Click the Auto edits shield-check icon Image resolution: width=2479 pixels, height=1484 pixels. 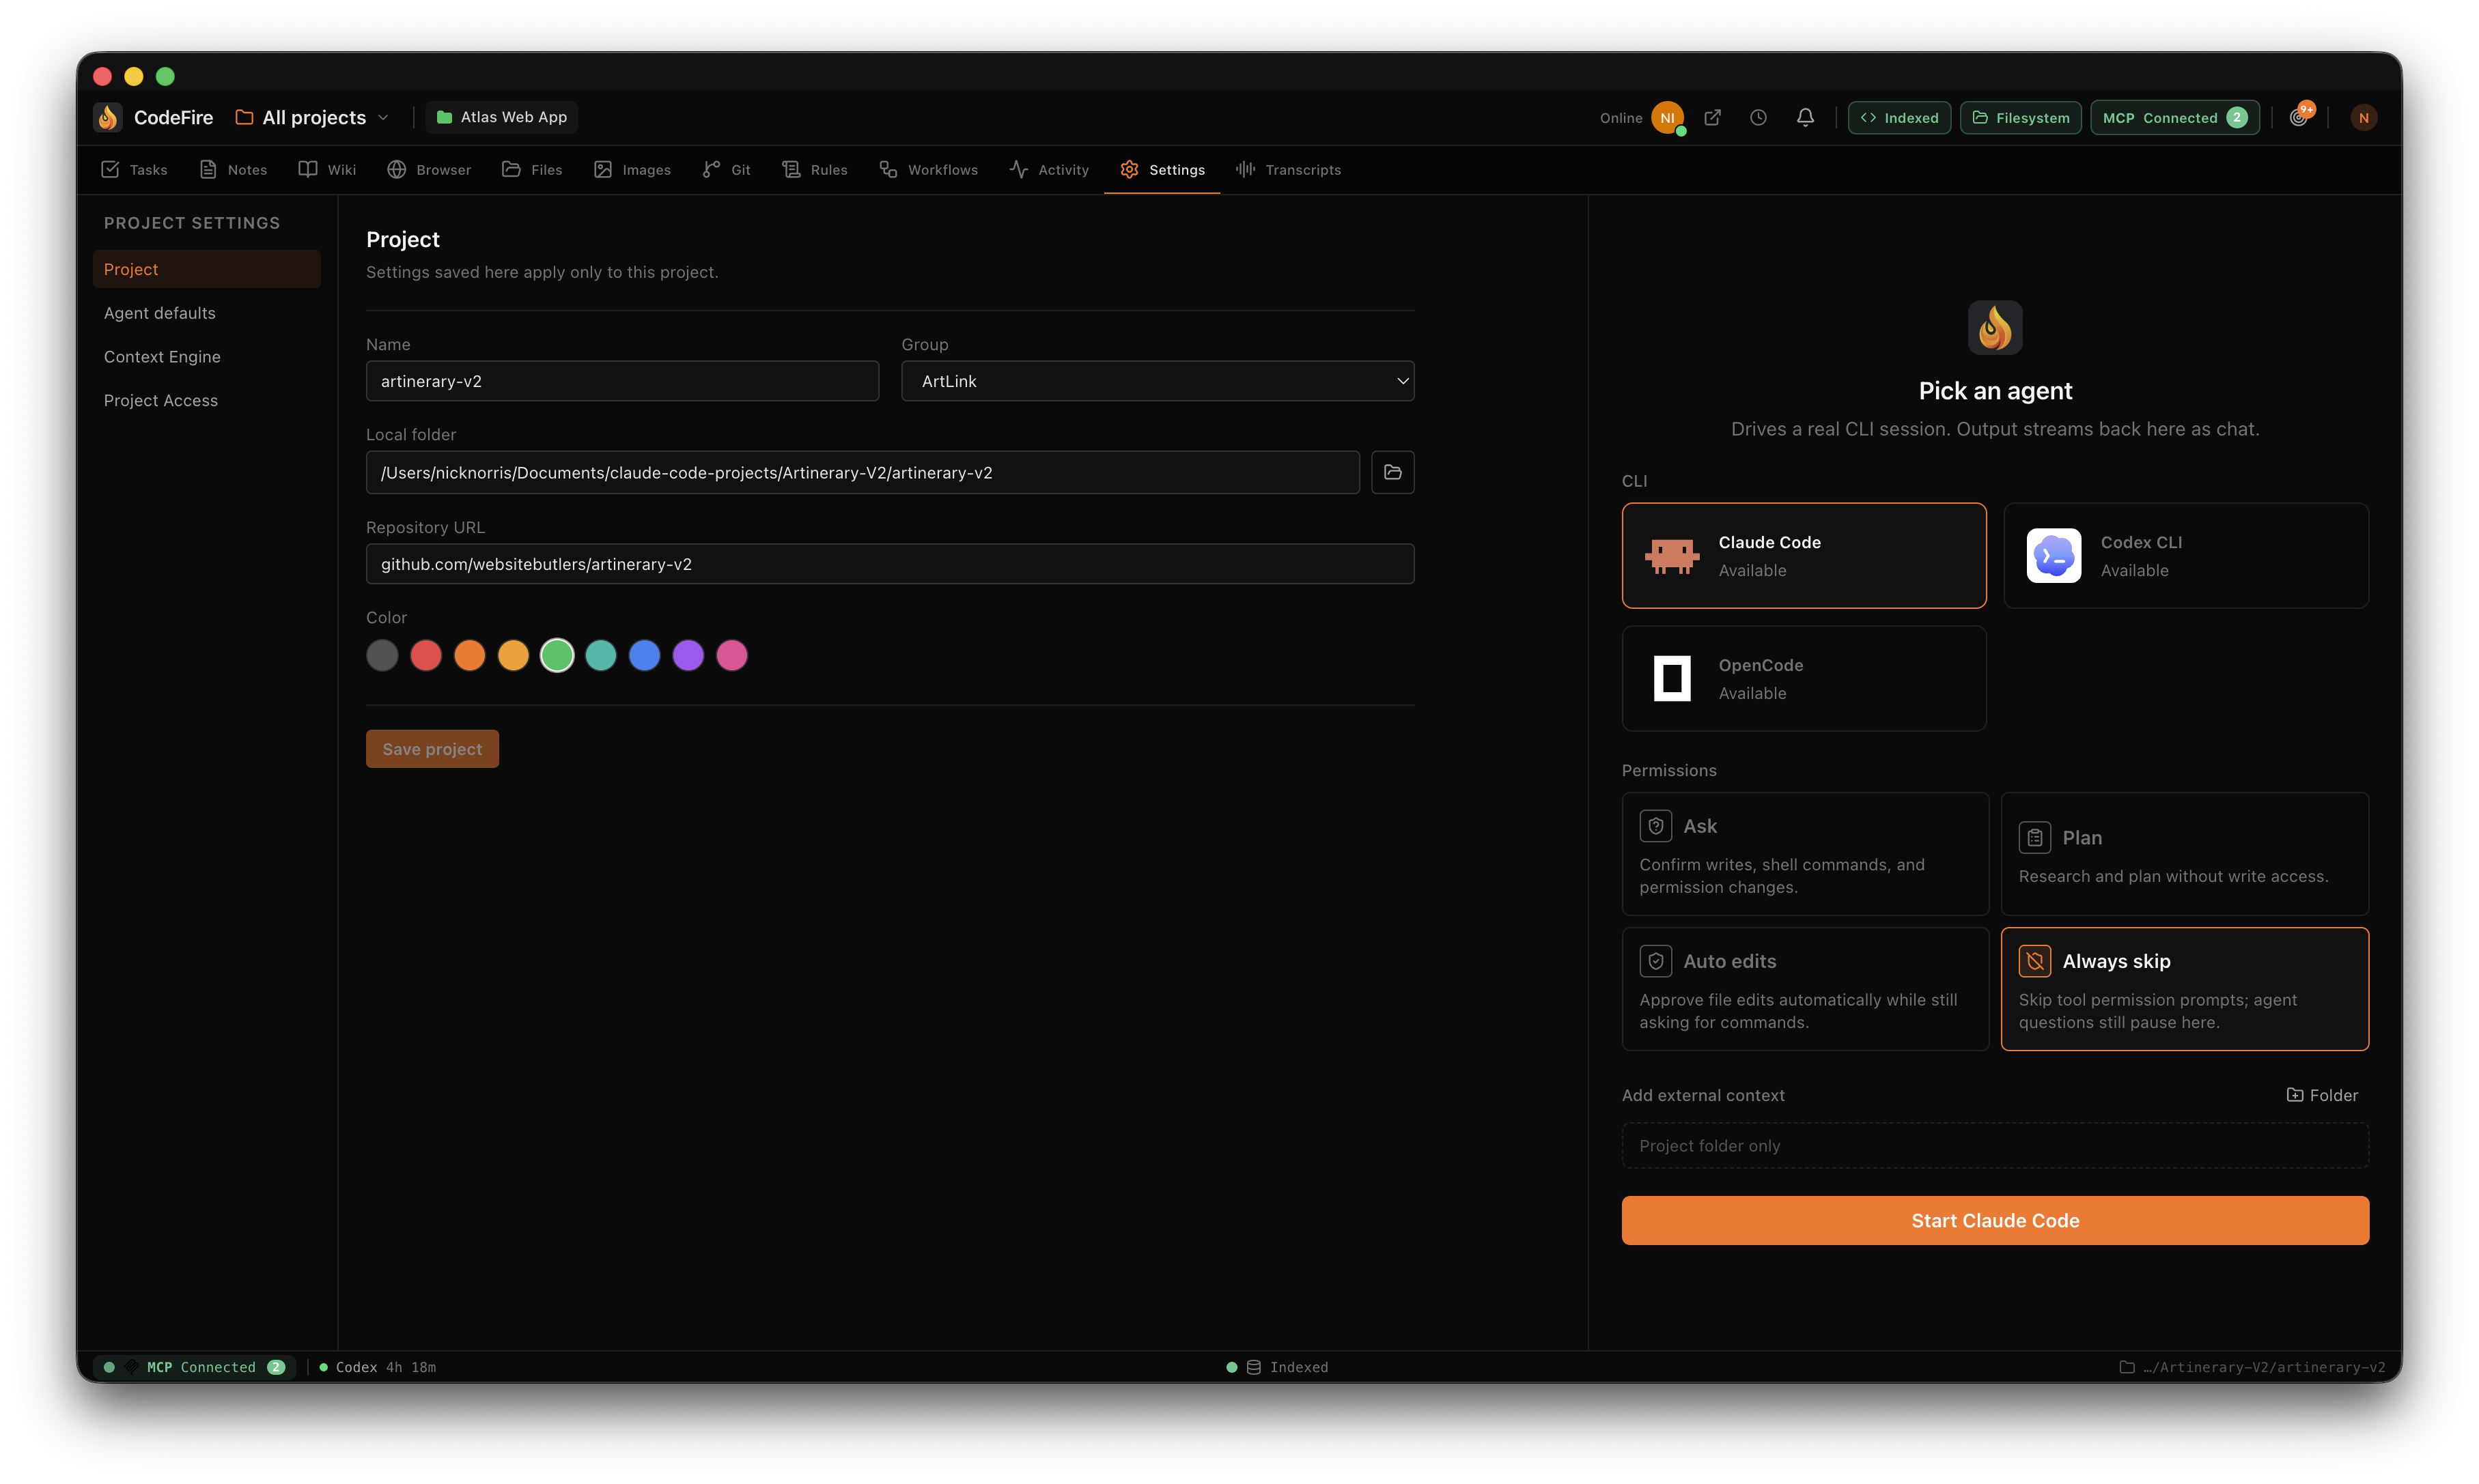[1655, 961]
